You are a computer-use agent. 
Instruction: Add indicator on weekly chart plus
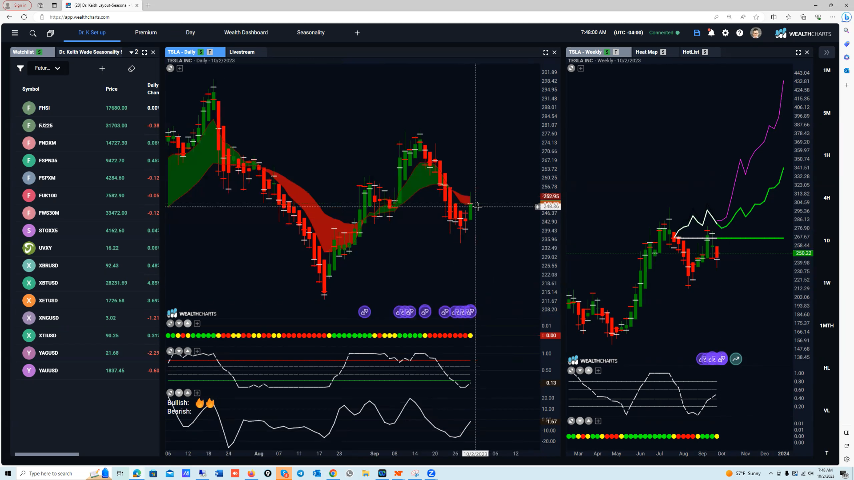(x=581, y=68)
